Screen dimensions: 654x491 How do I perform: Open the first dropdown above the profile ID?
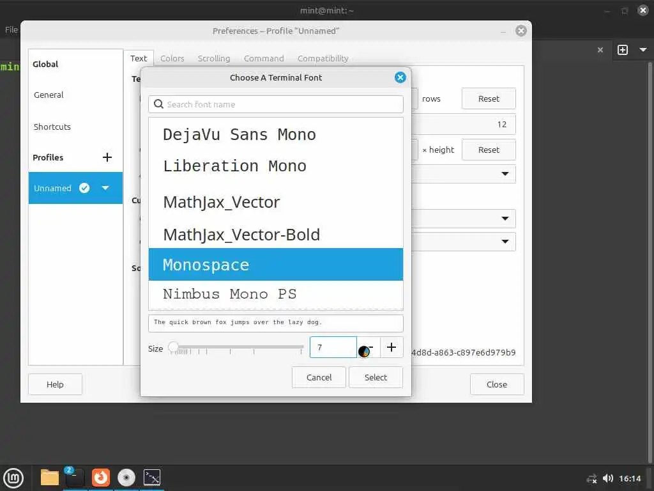[464, 219]
